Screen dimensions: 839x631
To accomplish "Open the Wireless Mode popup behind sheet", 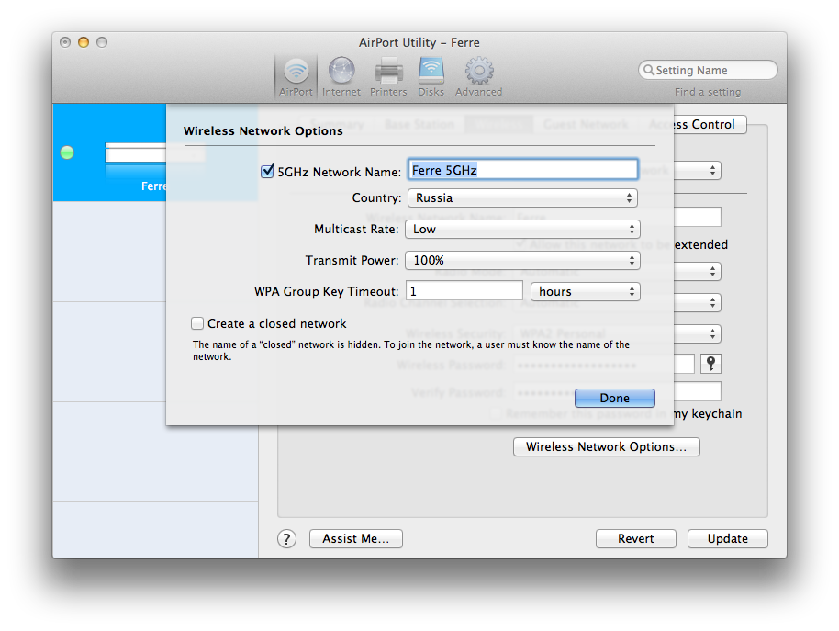I will (712, 171).
